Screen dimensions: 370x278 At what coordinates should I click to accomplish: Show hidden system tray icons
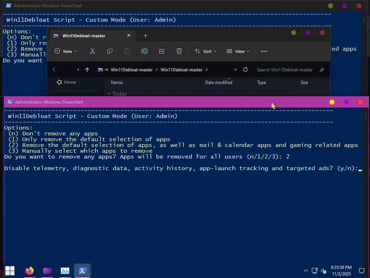pyautogui.click(x=306, y=271)
